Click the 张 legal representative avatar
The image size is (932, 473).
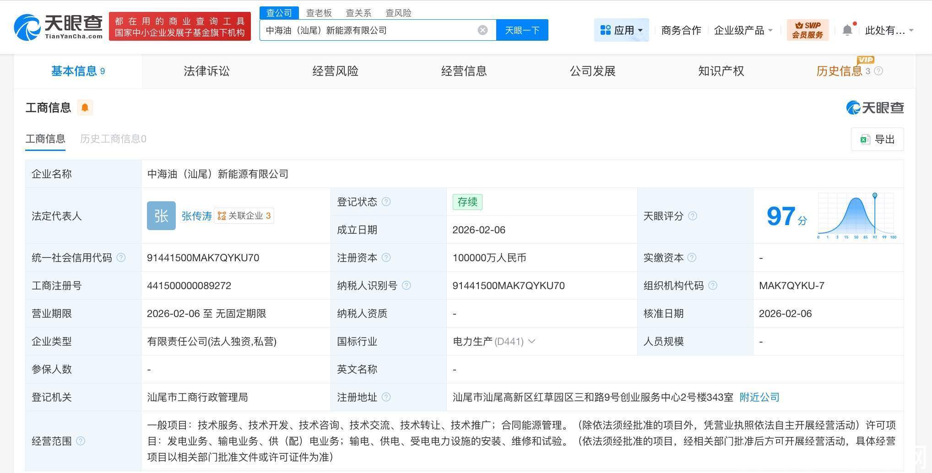[161, 215]
